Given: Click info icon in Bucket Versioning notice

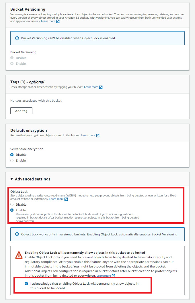Looking at the screenshot, I should [17, 38].
